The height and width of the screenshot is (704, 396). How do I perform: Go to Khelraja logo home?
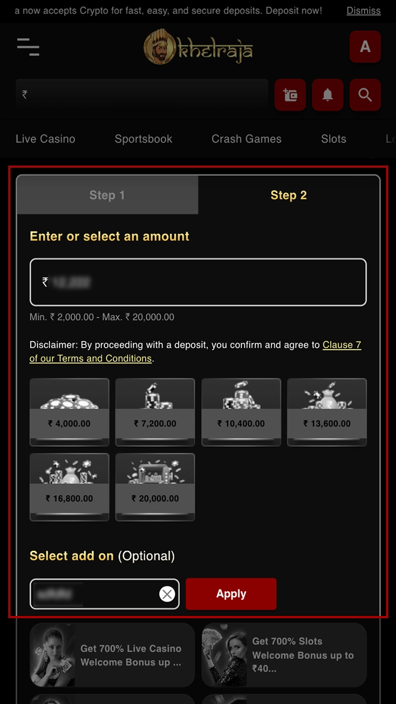tap(198, 47)
